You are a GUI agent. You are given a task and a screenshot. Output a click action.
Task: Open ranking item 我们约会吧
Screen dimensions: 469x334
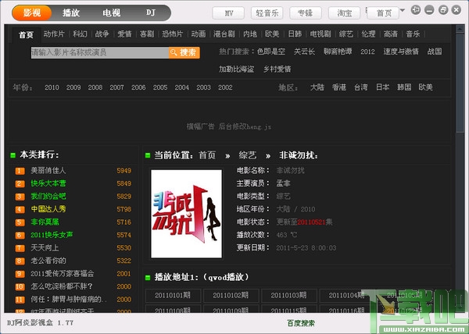(x=48, y=197)
